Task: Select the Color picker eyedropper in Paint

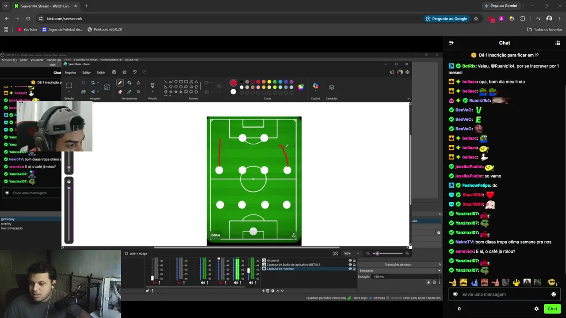Action: coord(129,92)
